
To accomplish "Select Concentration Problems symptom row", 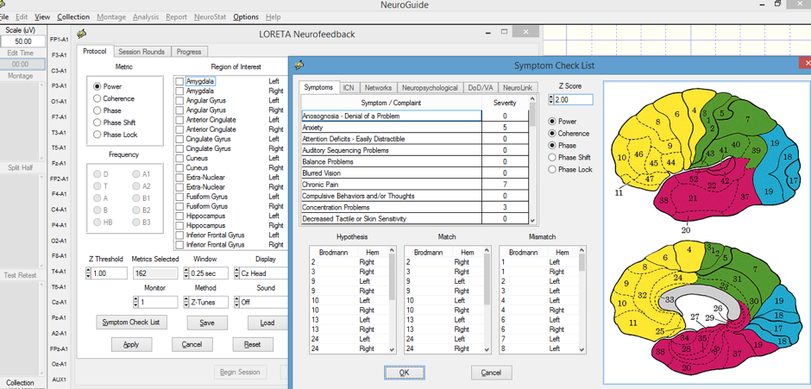I will click(415, 207).
